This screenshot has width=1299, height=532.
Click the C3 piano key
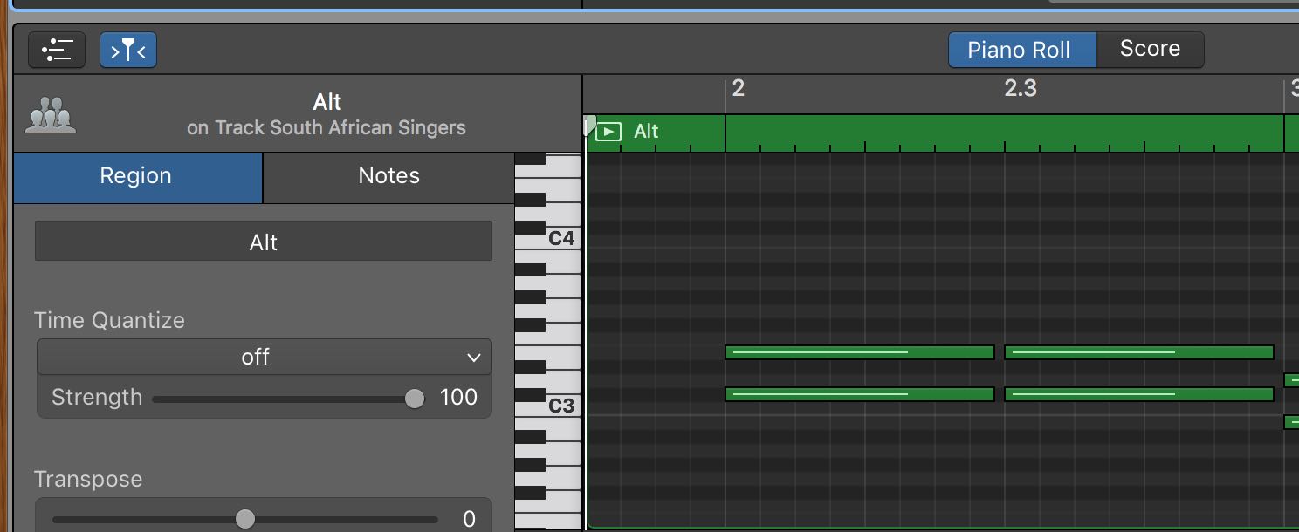562,406
